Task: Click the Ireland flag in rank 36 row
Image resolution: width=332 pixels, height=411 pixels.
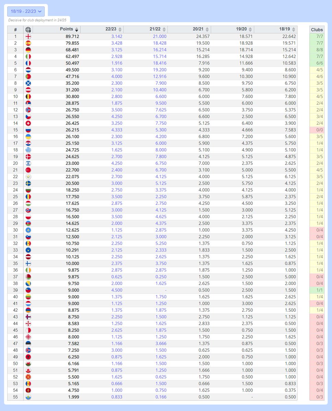Action: (x=28, y=270)
